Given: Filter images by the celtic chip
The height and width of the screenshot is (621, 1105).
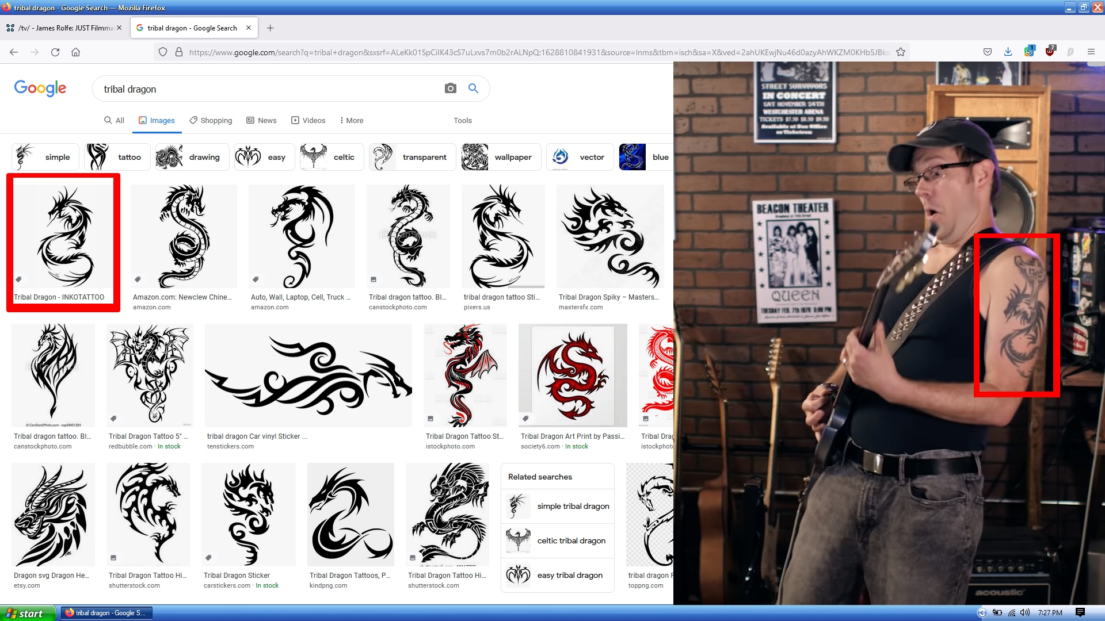Looking at the screenshot, I should coord(331,157).
